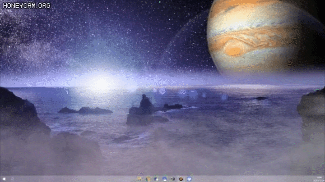325x182 pixels.
Task: Click the empty taskbar area beside search
Action: pos(68,179)
